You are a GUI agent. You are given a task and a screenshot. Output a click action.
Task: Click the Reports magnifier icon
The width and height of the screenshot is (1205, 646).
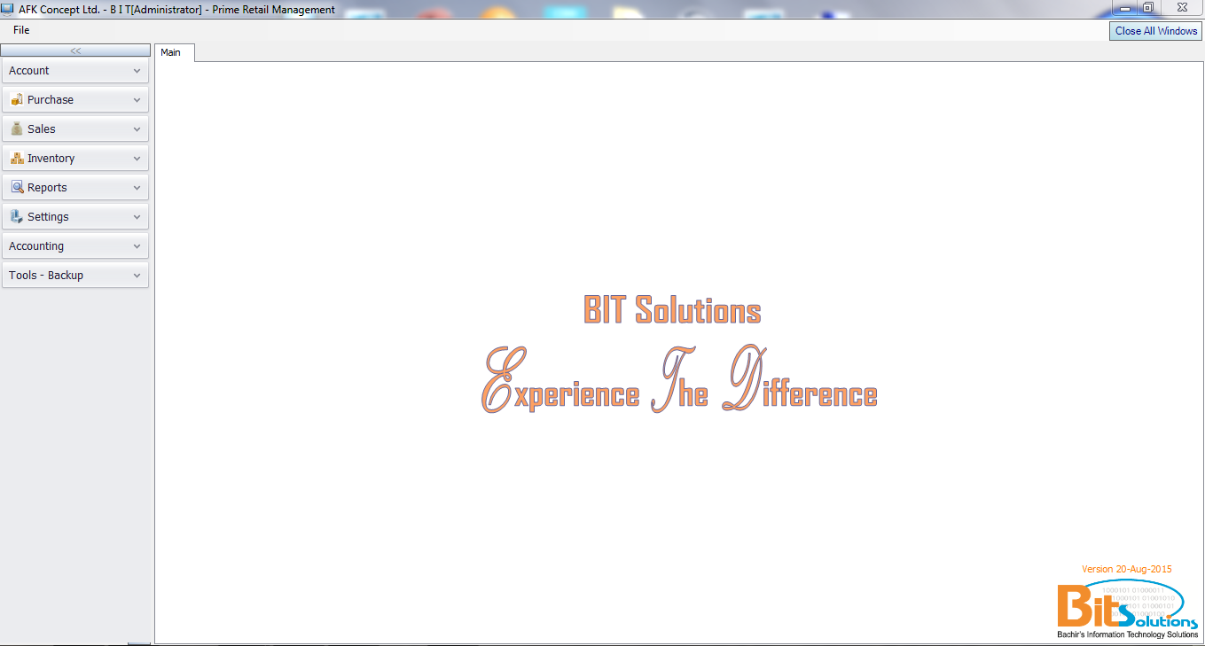(17, 187)
